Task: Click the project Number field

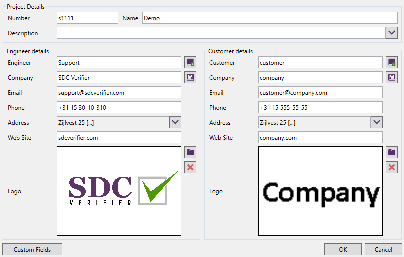Action: (x=87, y=18)
